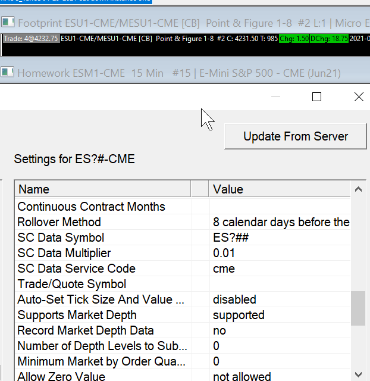
Task: Select the Rollover Method row
Action: click(x=183, y=222)
